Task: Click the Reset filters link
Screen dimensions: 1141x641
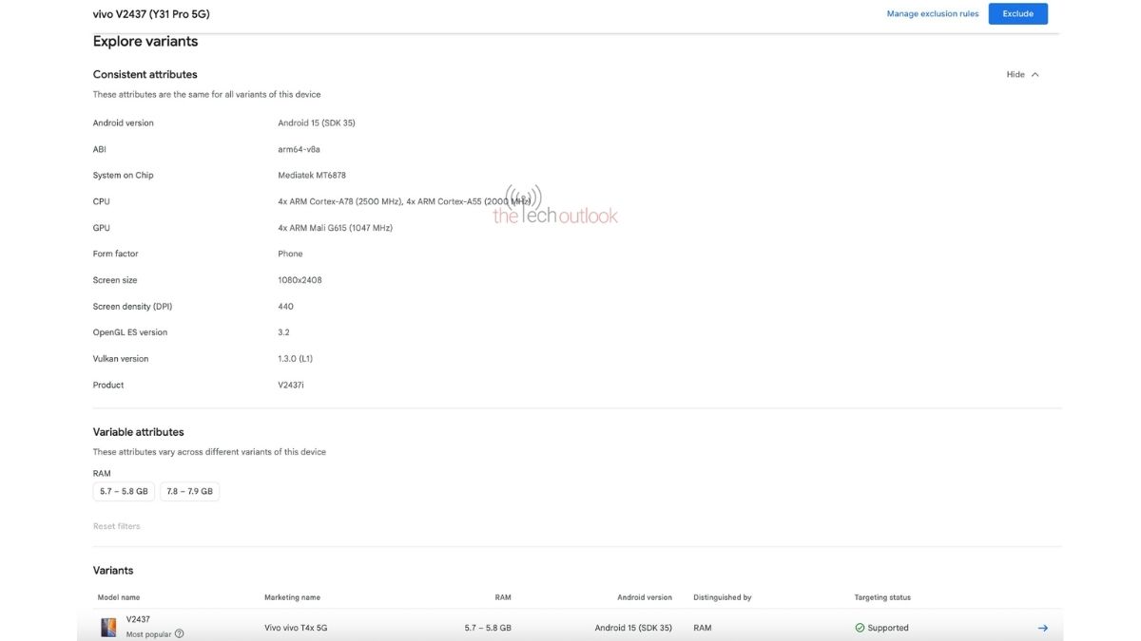Action: click(116, 526)
